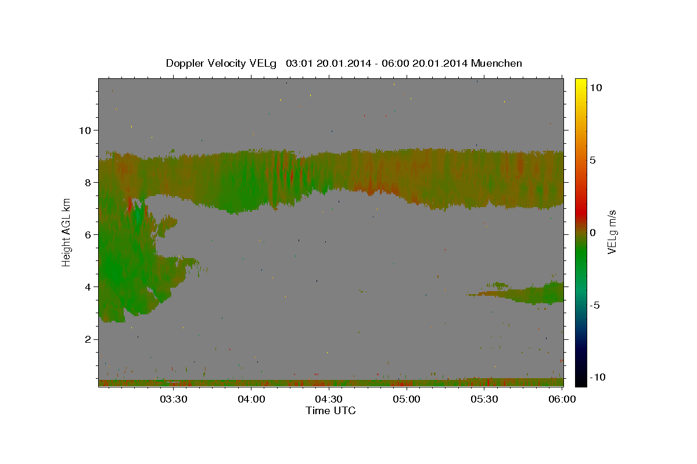The height and width of the screenshot is (464, 697).
Task: Click the 04:00 time tick label
Action: point(251,399)
